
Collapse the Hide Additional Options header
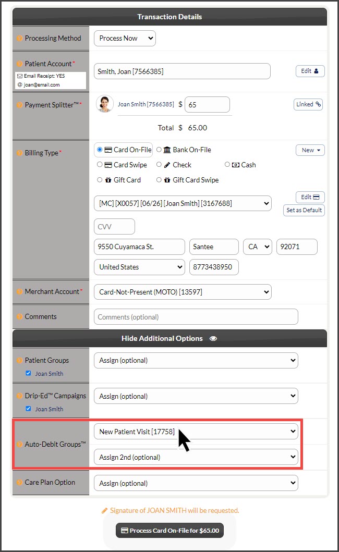pos(169,338)
